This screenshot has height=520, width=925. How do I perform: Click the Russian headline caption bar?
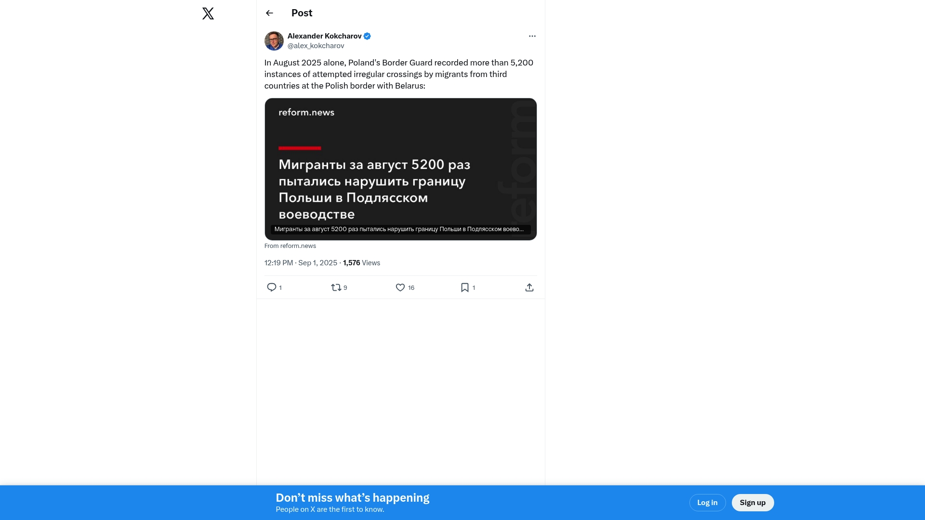(399, 229)
